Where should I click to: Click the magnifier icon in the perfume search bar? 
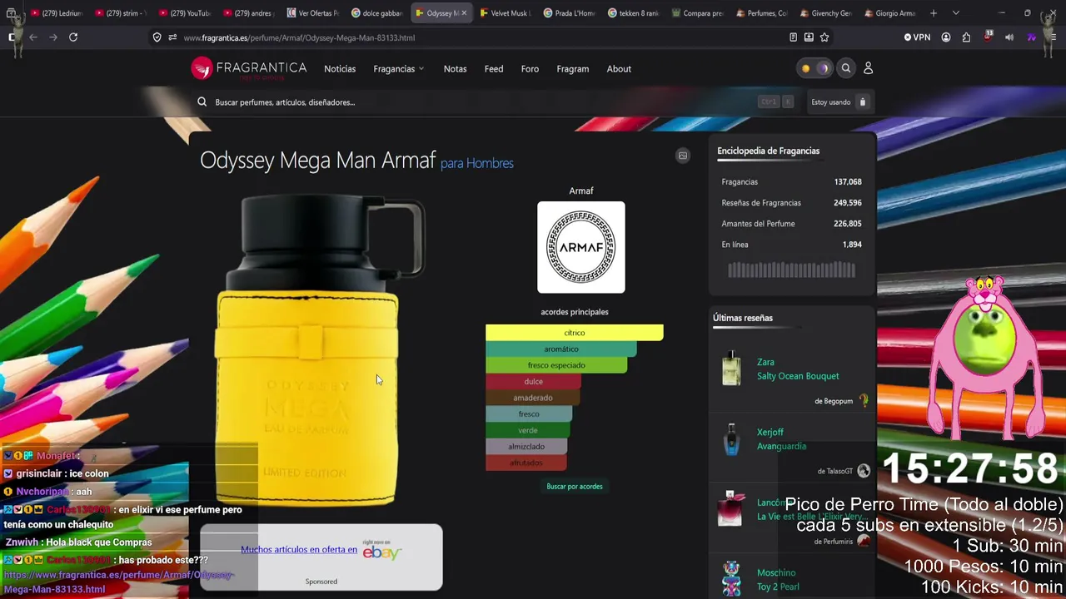(x=202, y=102)
